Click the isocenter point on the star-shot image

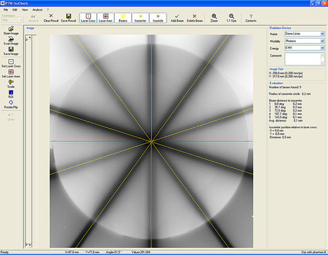[x=152, y=141]
